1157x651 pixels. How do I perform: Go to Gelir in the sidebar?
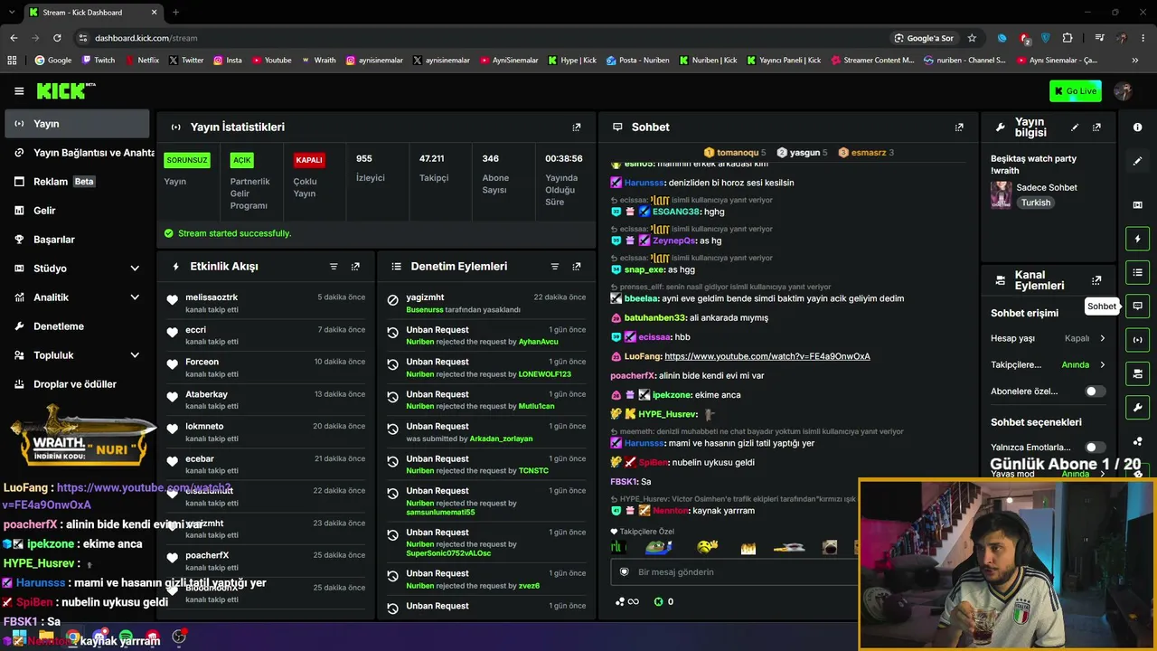tap(78, 211)
